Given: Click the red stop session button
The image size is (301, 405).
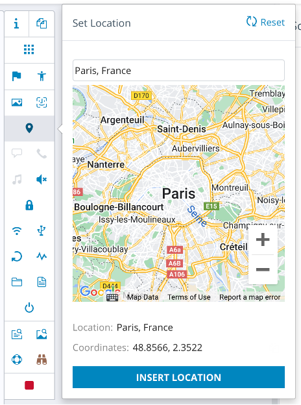Looking at the screenshot, I should coord(29,386).
